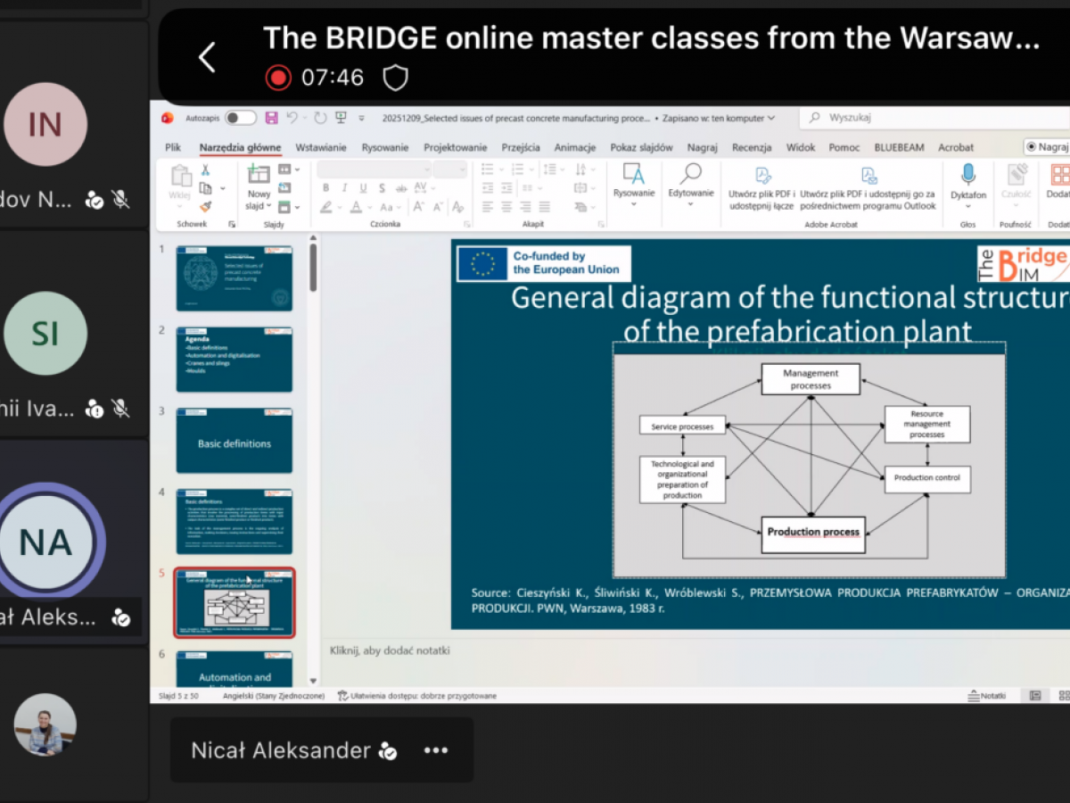This screenshot has width=1070, height=803.
Task: Click the Nowy slajd icon
Action: pos(259,175)
